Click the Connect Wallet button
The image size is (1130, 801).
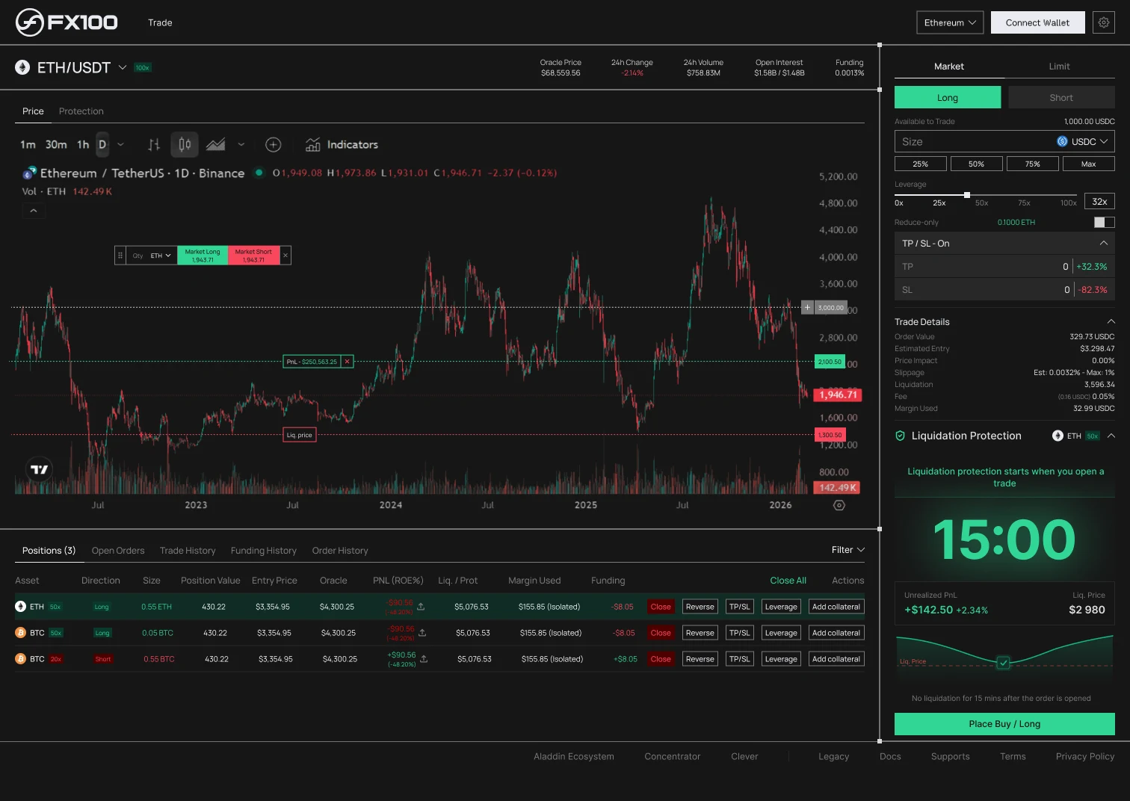(1037, 22)
